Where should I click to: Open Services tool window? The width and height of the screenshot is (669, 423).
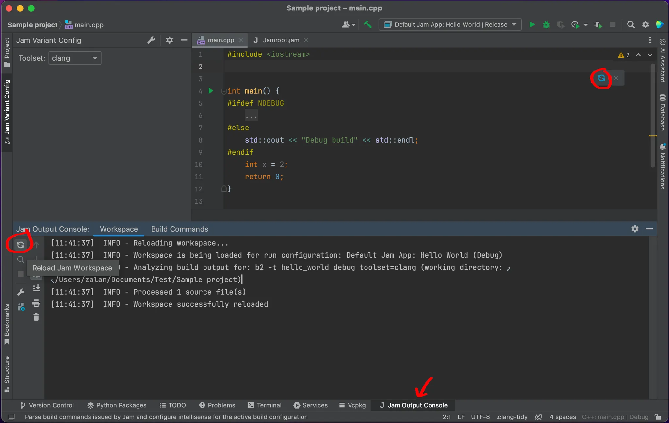click(x=311, y=405)
